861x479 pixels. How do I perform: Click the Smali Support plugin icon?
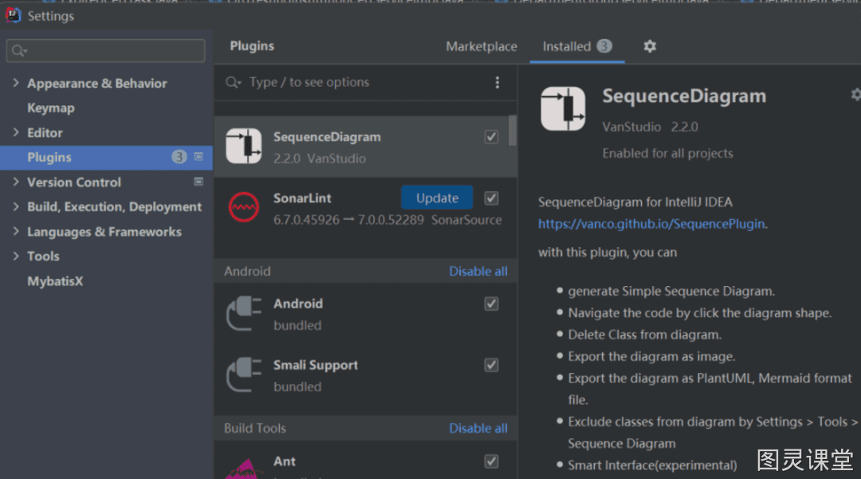pos(243,375)
